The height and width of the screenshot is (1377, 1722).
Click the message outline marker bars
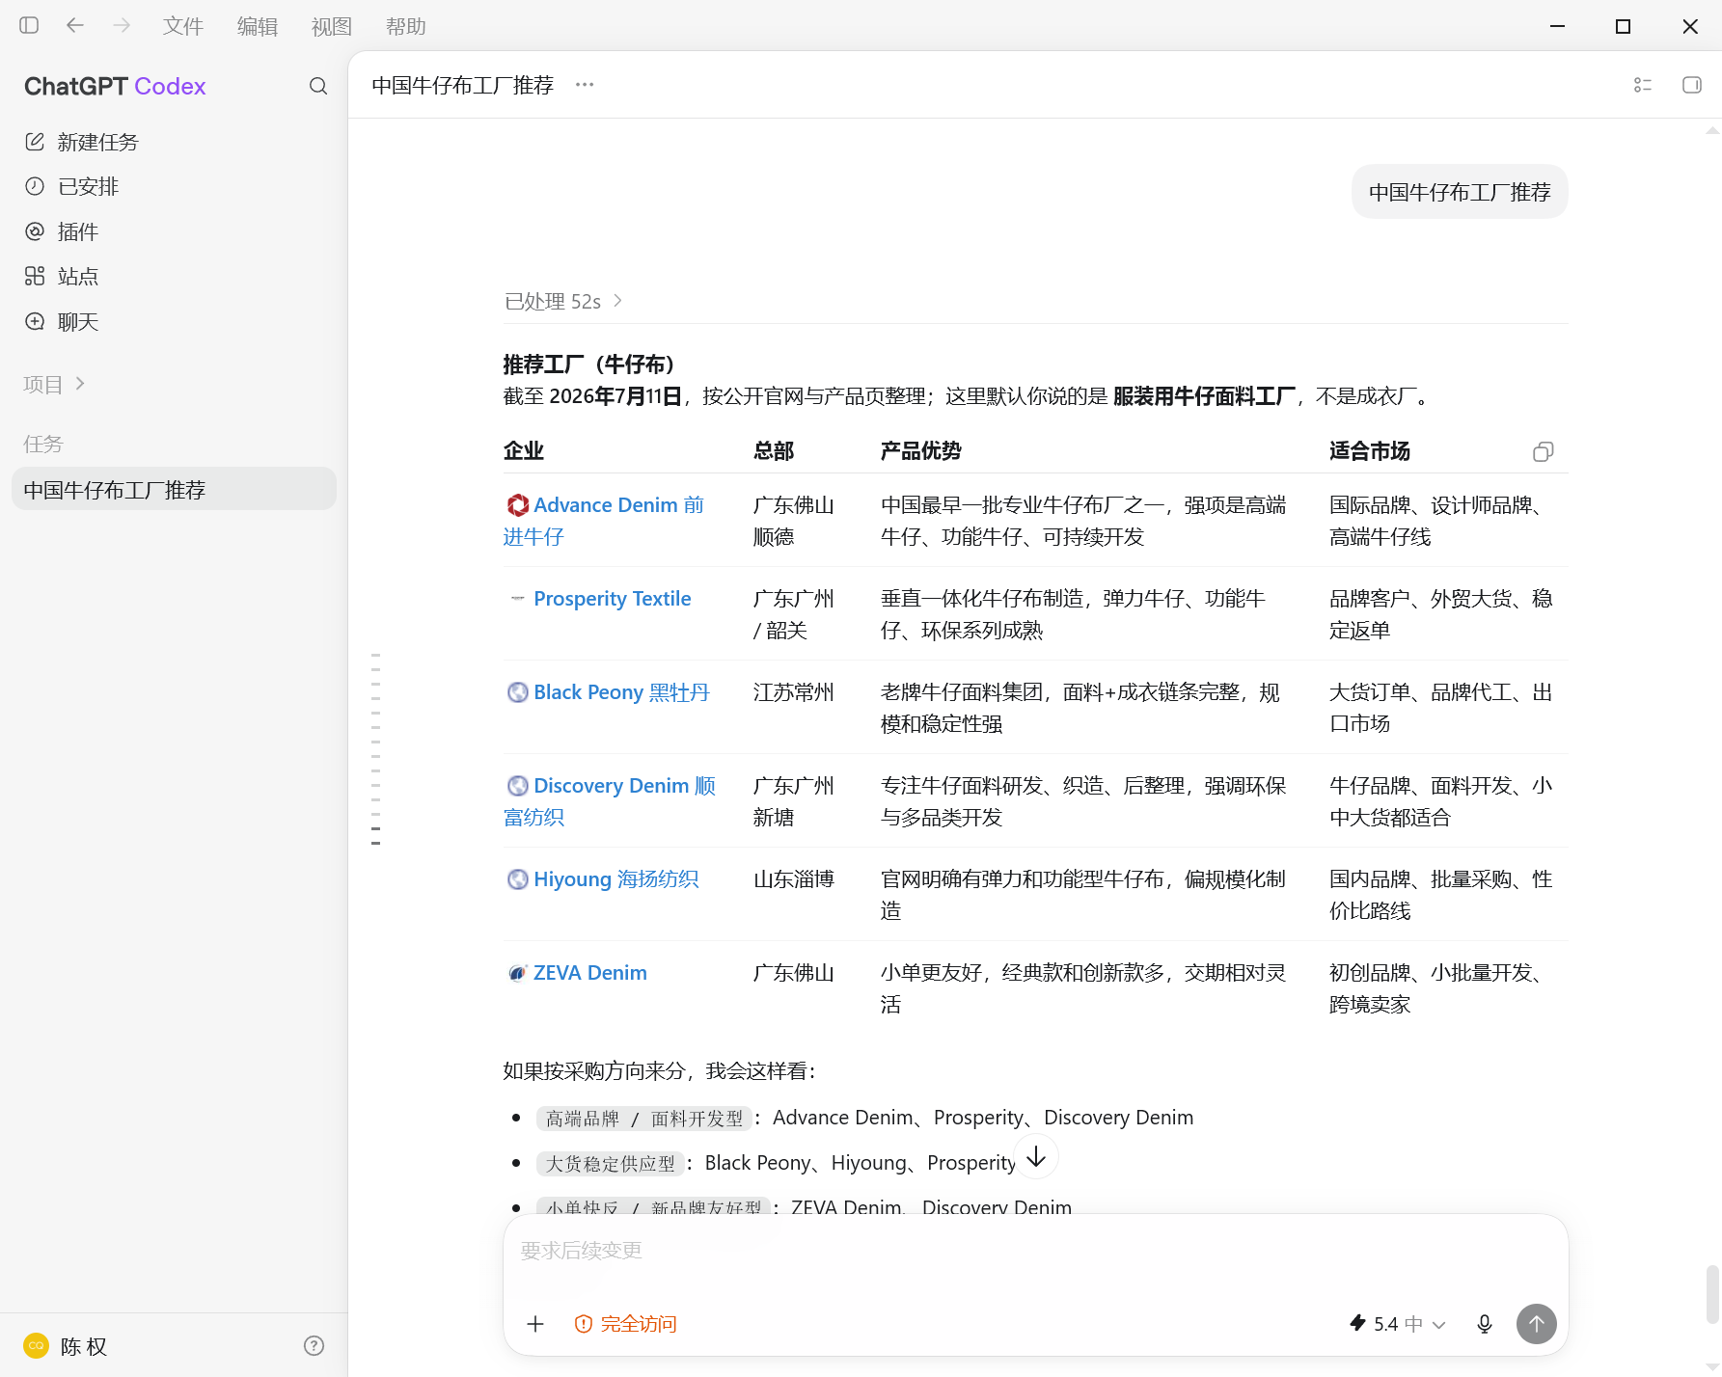click(375, 749)
